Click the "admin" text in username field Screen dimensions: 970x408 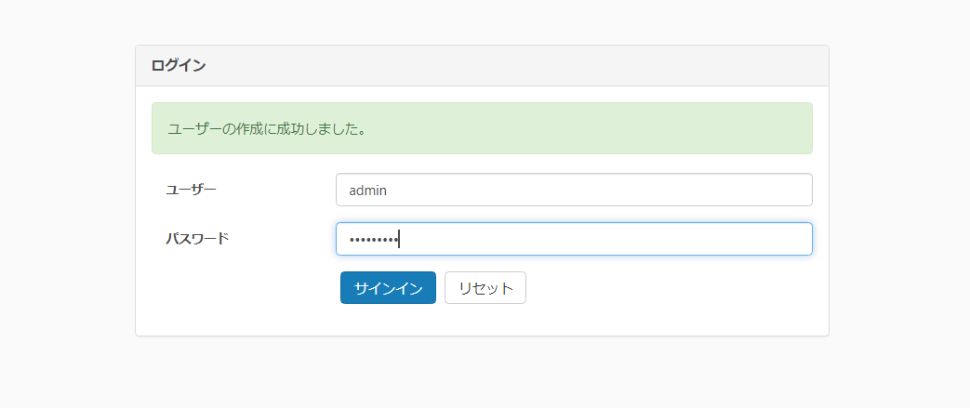(367, 191)
